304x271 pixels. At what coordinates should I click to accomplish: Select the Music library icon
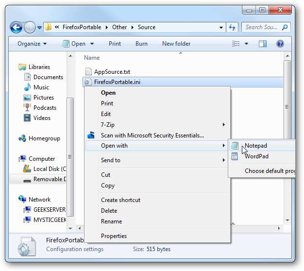point(28,87)
